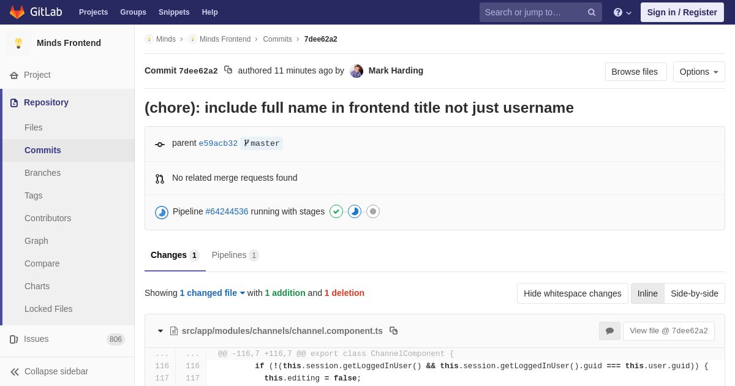Switch diff view to Side-by-side

pyautogui.click(x=695, y=293)
